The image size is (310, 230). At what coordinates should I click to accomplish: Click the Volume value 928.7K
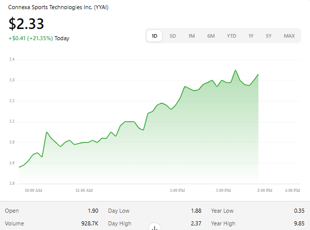coord(90,223)
